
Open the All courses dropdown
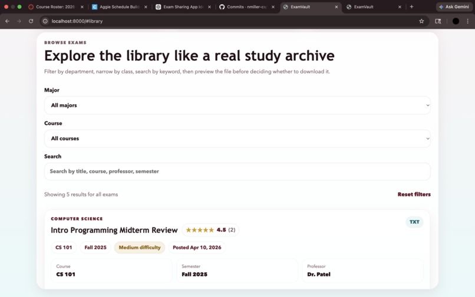click(237, 138)
